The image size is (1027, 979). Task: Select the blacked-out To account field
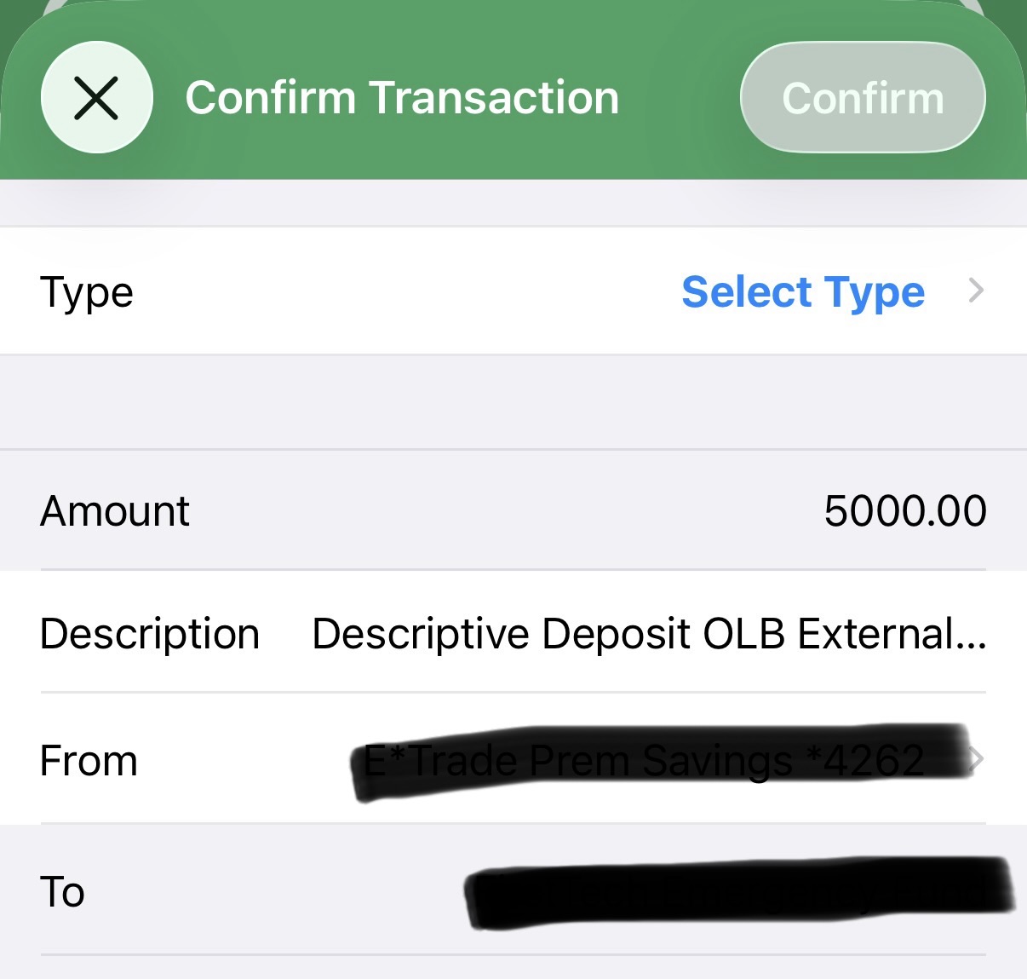(x=737, y=891)
